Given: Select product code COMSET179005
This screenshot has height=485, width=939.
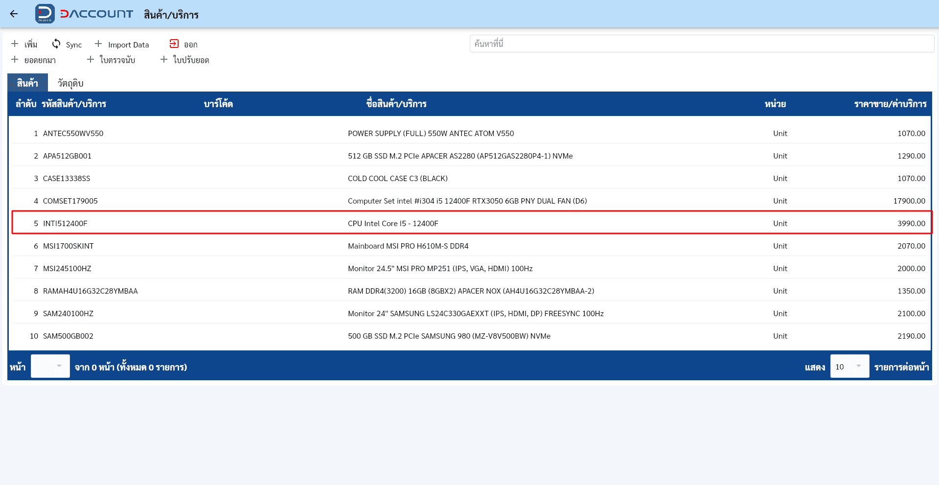Looking at the screenshot, I should point(70,201).
